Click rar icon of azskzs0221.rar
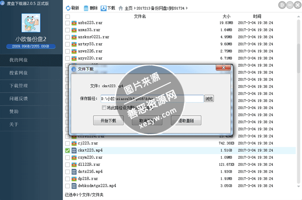302x200 pixels. click(74, 37)
